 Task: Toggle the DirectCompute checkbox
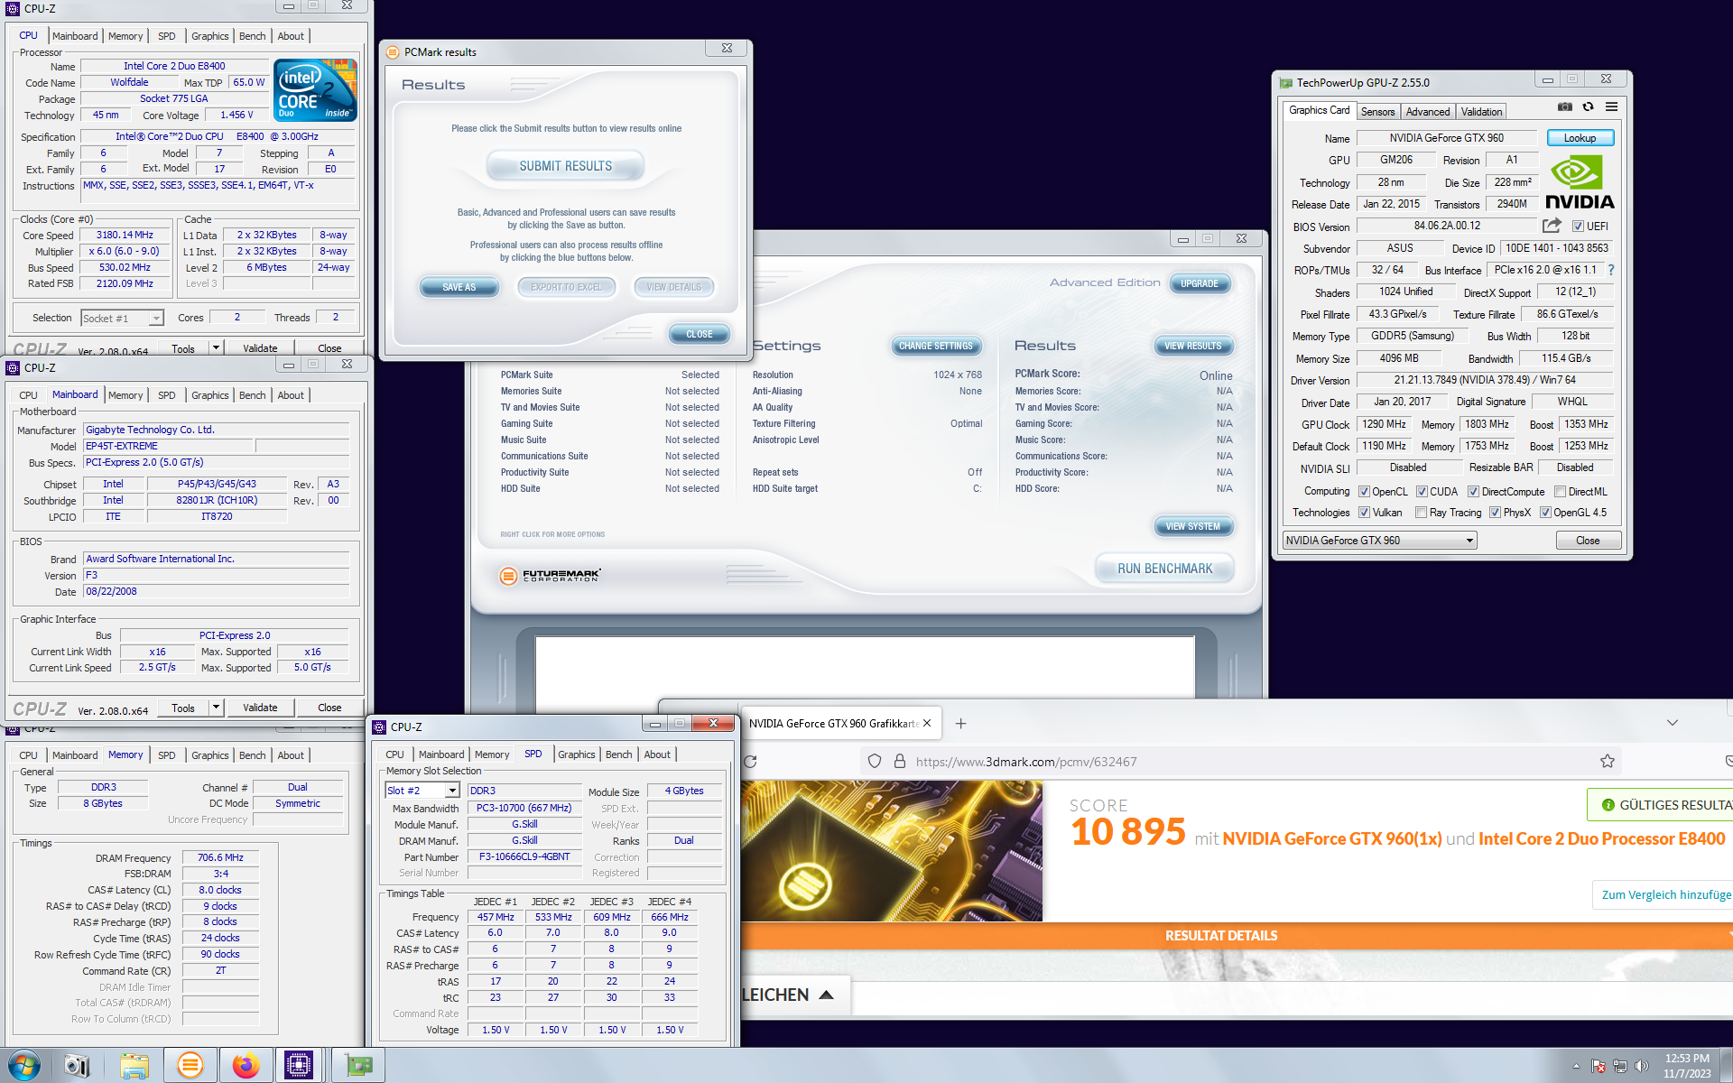(x=1473, y=492)
